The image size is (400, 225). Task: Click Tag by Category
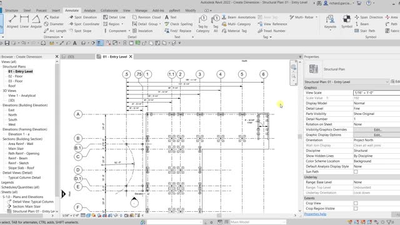pos(202,24)
